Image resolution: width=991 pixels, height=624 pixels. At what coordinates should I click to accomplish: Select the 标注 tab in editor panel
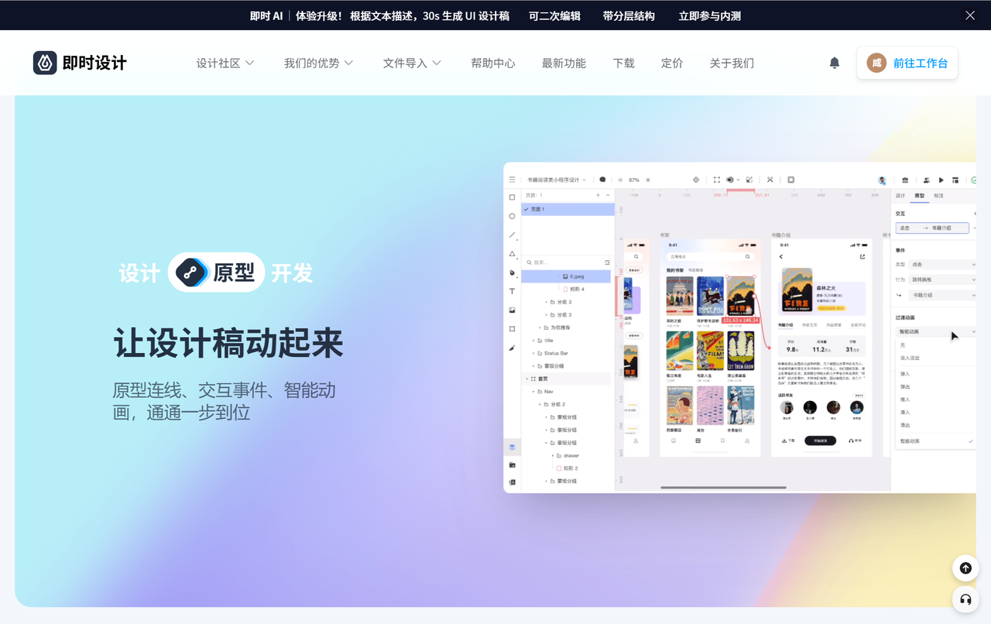coord(938,196)
